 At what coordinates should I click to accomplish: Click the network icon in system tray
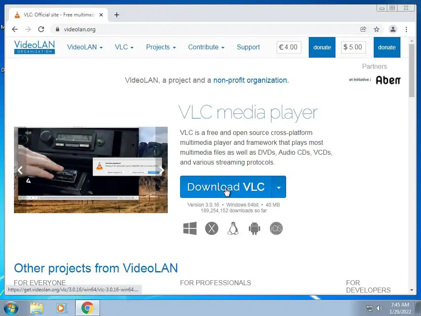(x=370, y=308)
